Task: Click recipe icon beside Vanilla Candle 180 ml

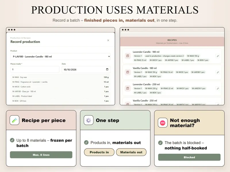Action: pyautogui.click(x=128, y=72)
